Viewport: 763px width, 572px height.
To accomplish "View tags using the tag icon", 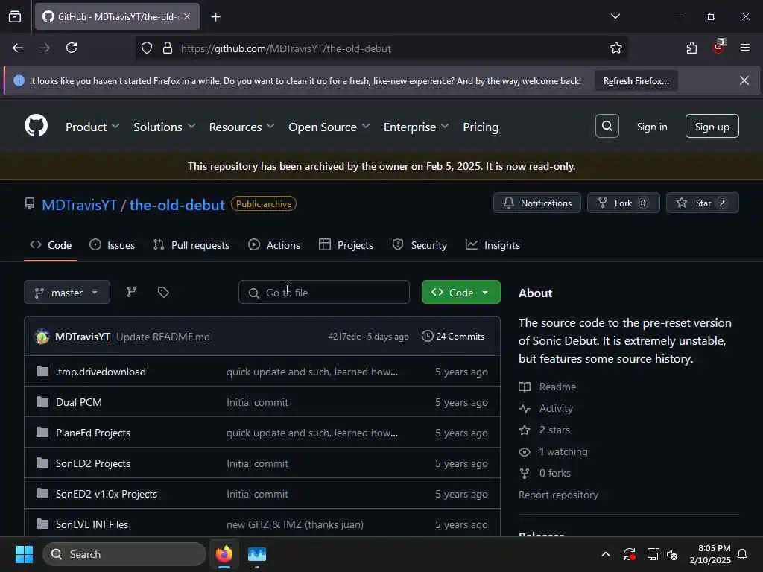I will [163, 292].
